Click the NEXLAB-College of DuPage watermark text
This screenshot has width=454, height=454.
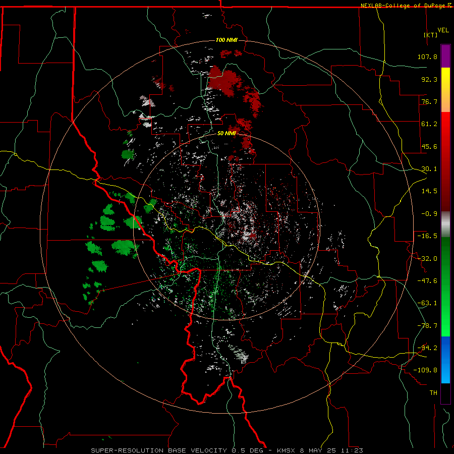[406, 6]
